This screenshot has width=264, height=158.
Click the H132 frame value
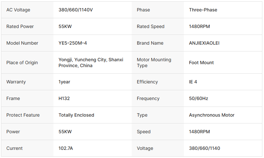[x=64, y=98]
